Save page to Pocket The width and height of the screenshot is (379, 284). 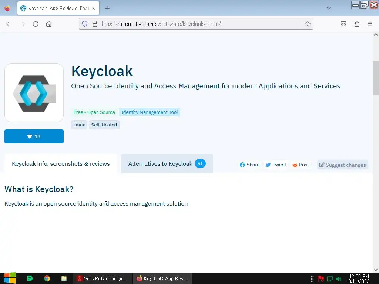pos(343,24)
